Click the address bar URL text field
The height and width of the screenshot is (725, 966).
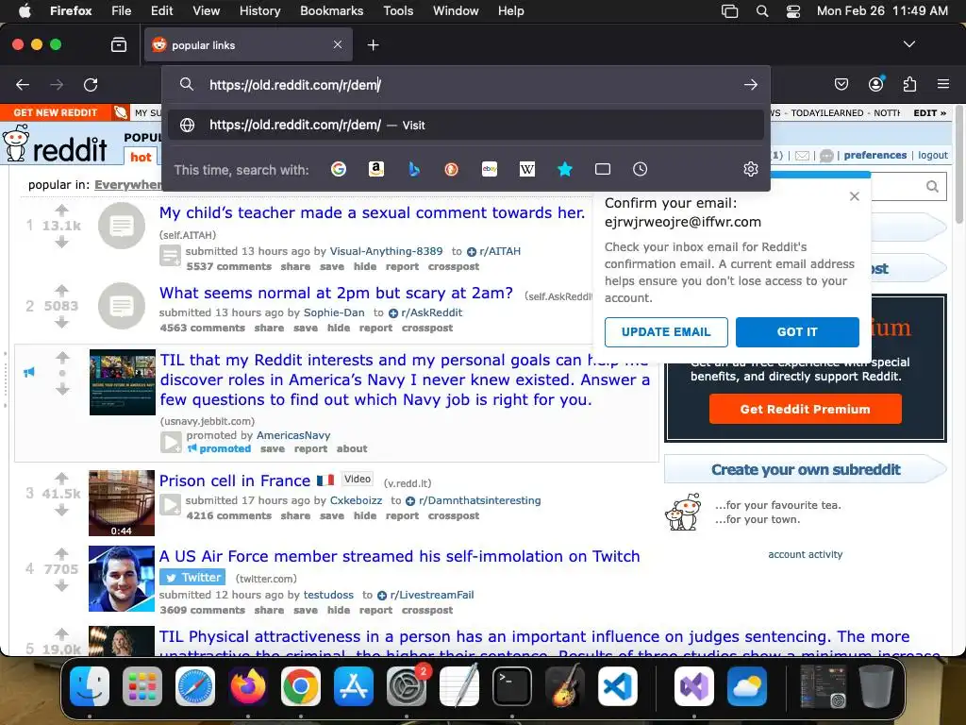(x=468, y=84)
